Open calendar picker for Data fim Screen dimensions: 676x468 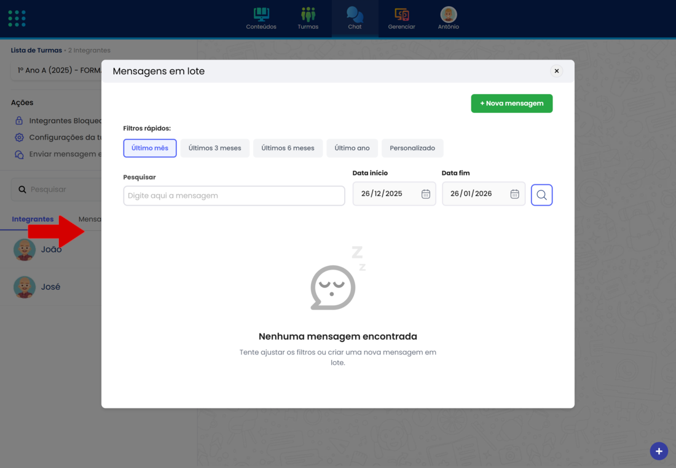(514, 194)
